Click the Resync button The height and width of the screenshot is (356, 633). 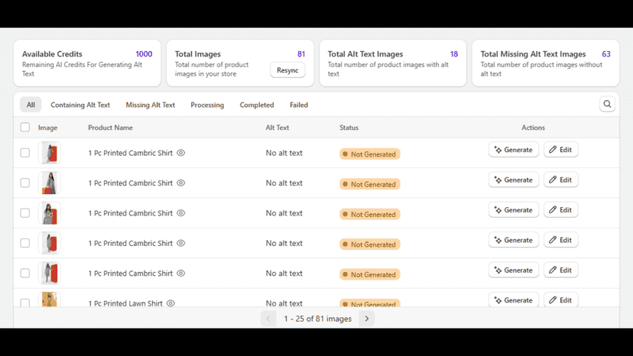pyautogui.click(x=287, y=70)
